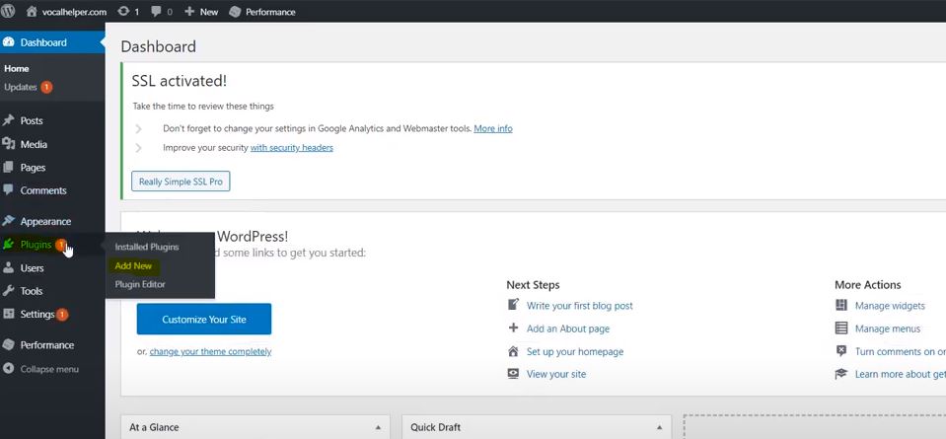
Task: Click the vocalhelper.com site name
Action: click(x=74, y=12)
